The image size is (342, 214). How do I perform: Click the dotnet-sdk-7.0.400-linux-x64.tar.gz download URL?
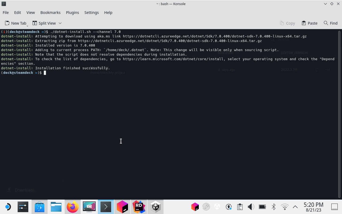[x=215, y=36]
